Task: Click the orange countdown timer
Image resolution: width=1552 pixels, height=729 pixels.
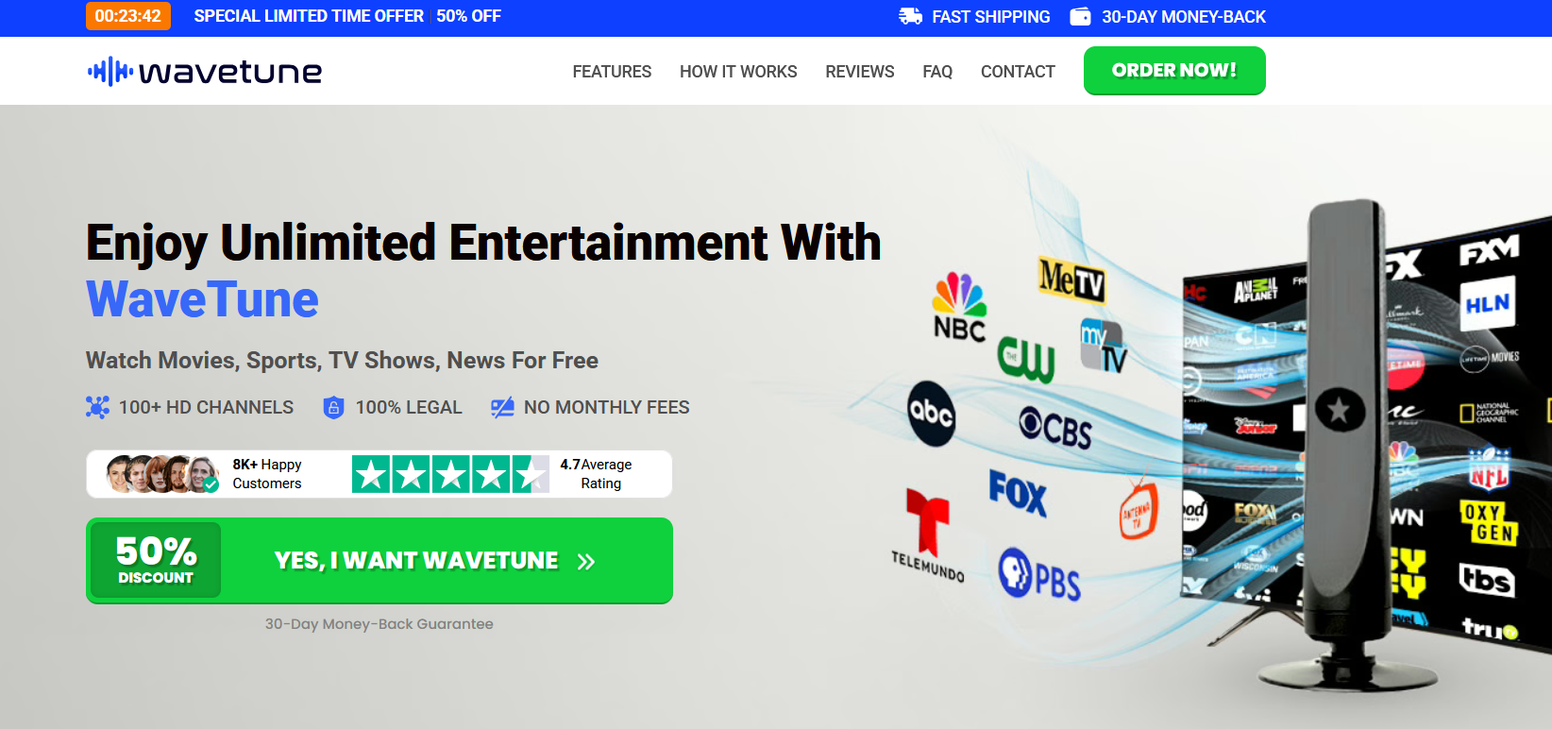Action: click(128, 16)
